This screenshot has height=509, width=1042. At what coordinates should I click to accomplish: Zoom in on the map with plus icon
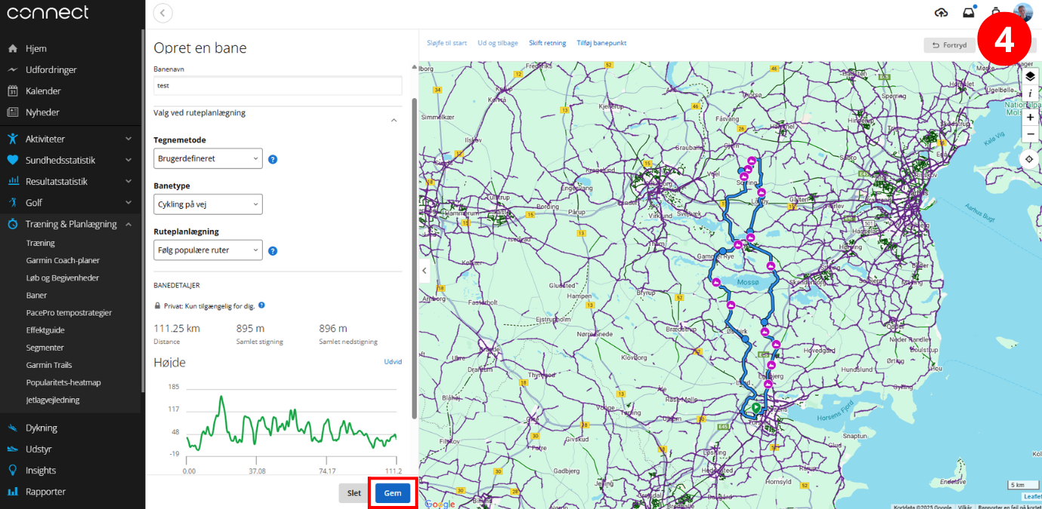[x=1030, y=117]
